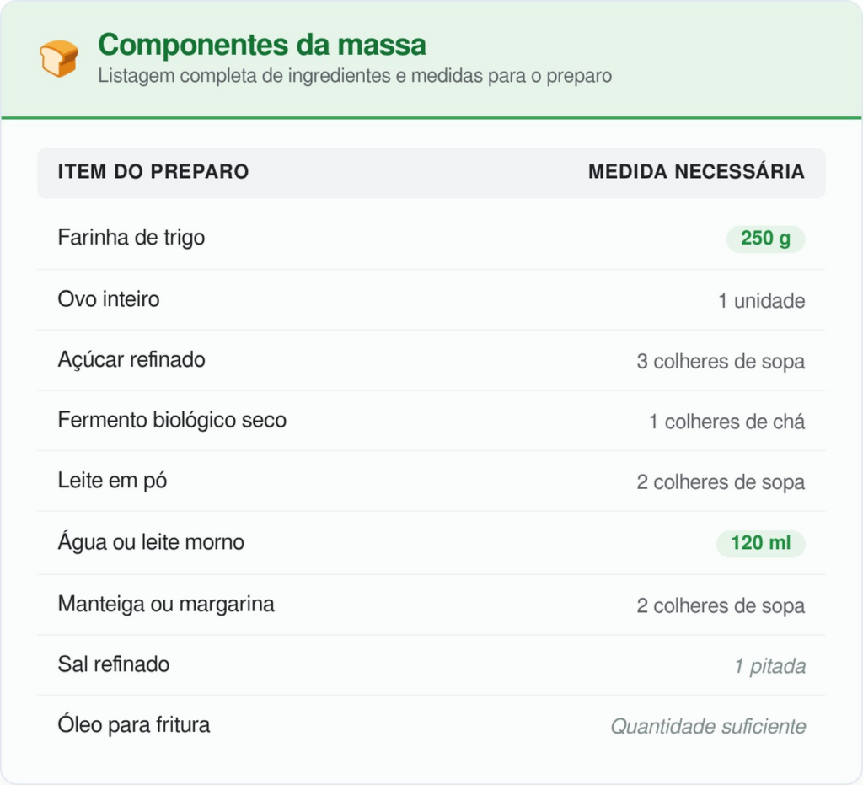Viewport: 863px width, 785px height.
Task: Select Manteiga ou margarina ingredient
Action: tap(166, 605)
